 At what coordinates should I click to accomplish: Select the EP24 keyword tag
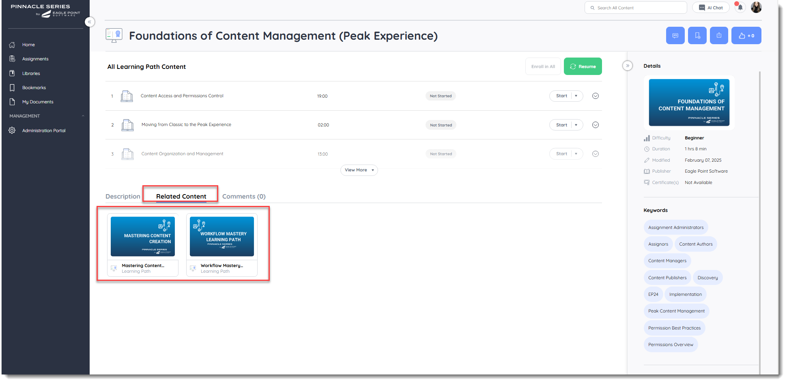(x=653, y=294)
